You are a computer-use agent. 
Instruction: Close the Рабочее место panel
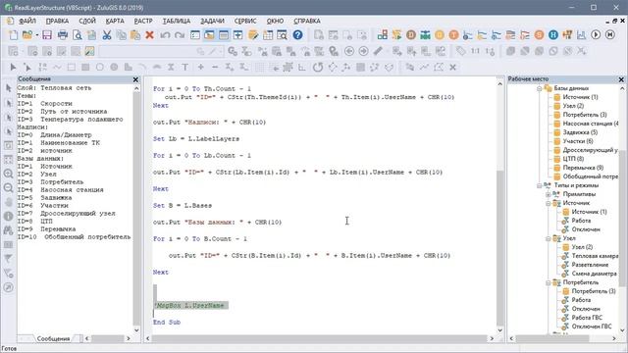(621, 79)
